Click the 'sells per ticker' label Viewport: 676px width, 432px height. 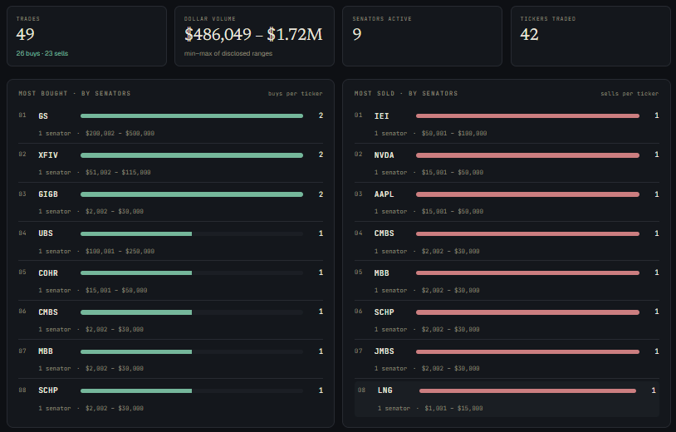(x=629, y=94)
